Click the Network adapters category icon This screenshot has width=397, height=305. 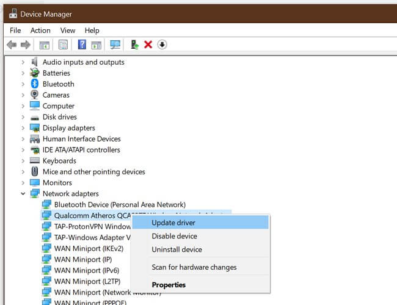(35, 193)
